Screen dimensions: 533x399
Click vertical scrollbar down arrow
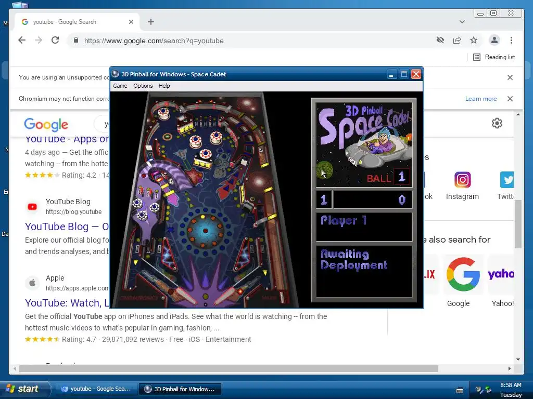click(518, 360)
